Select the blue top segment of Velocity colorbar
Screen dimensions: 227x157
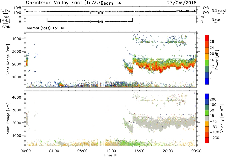[207, 96]
